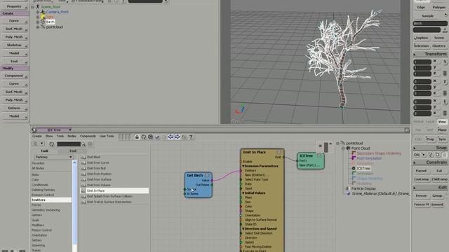Click the Emit from Volume node icon
449x252 pixels.
83,185
